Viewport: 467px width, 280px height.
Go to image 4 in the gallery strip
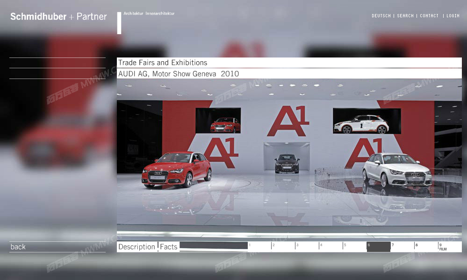pos(331,247)
